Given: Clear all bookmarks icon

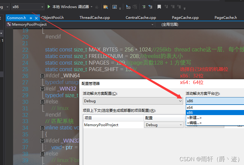Looking at the screenshot, I should click(x=179, y=7).
